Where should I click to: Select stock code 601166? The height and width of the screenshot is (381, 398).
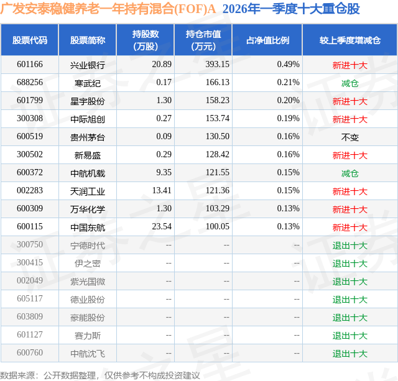point(30,65)
